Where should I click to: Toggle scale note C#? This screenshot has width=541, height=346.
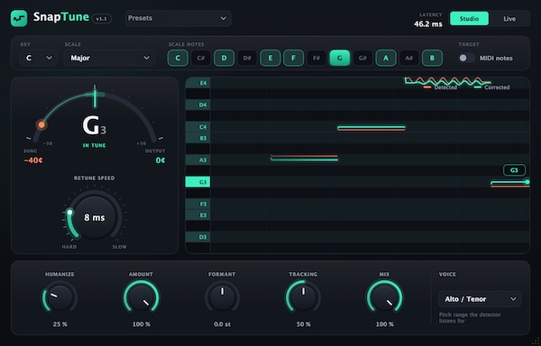(201, 58)
